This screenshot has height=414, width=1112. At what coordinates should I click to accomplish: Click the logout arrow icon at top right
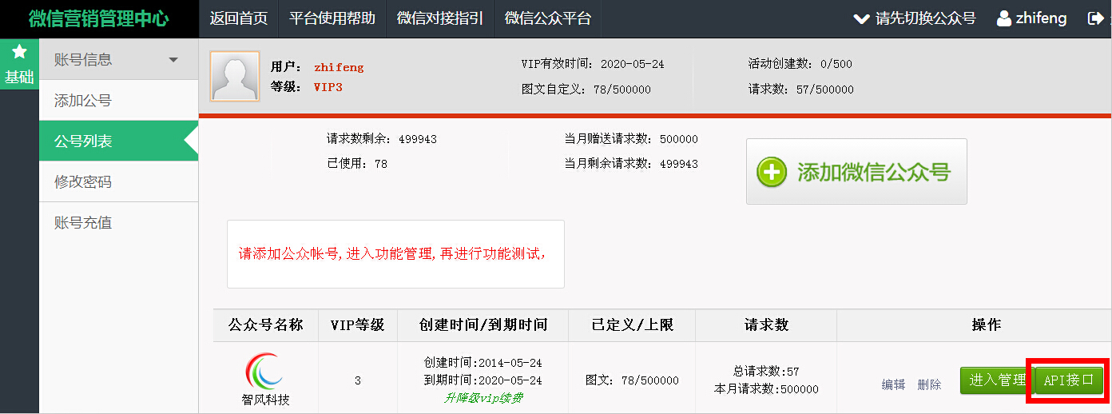pos(1096,18)
